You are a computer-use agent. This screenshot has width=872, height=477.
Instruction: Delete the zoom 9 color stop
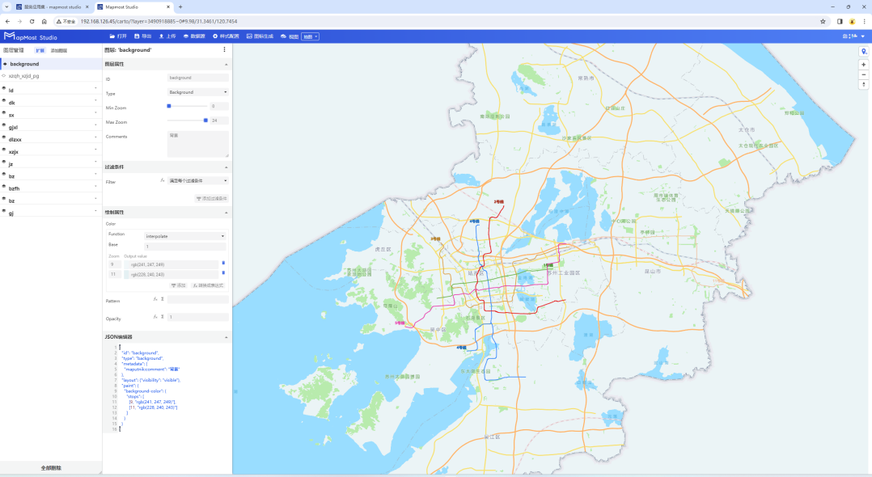tap(223, 263)
